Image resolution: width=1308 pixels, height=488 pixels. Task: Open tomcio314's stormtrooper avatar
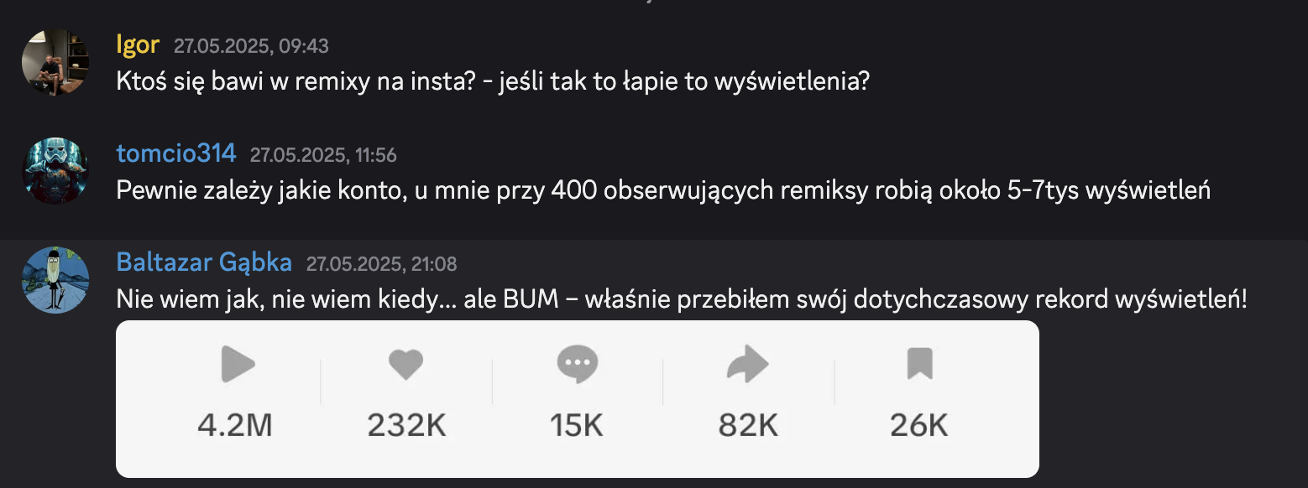coord(55,171)
